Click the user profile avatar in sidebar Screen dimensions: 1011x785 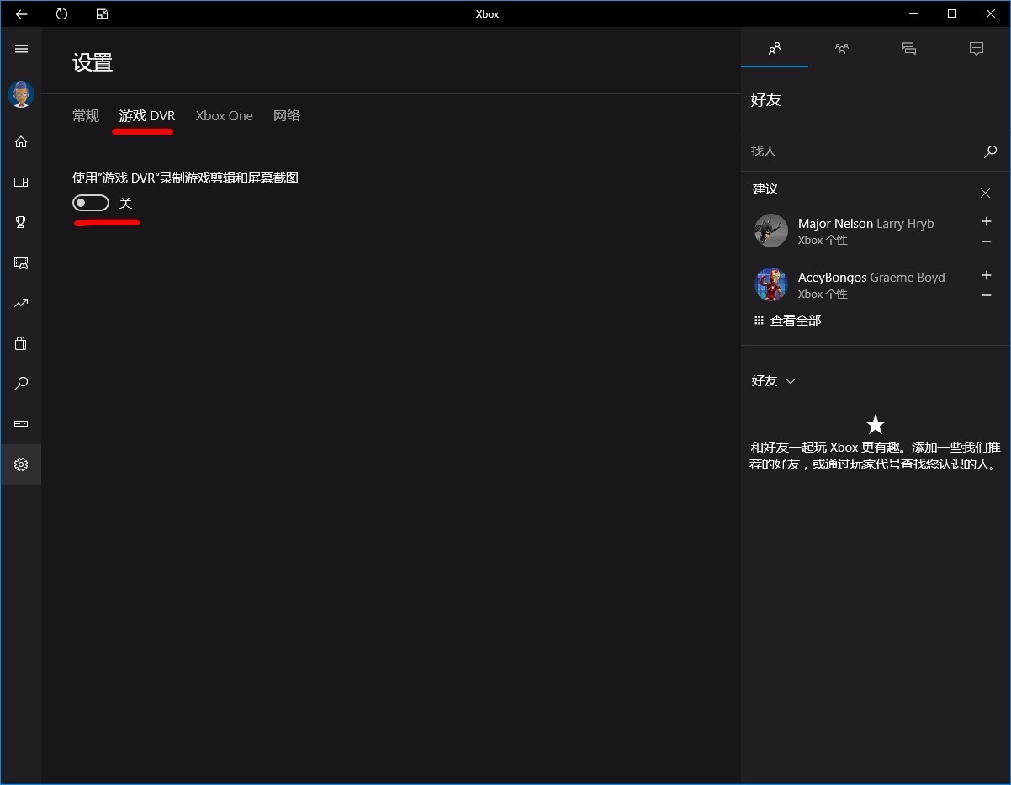point(21,94)
